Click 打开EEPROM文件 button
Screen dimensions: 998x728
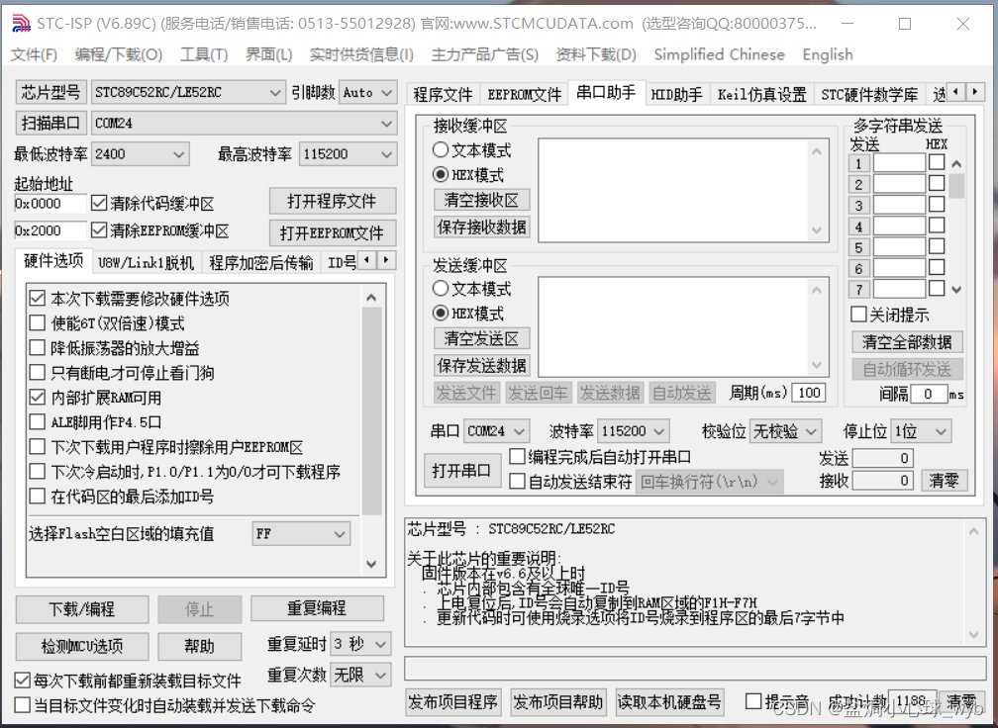pos(333,233)
